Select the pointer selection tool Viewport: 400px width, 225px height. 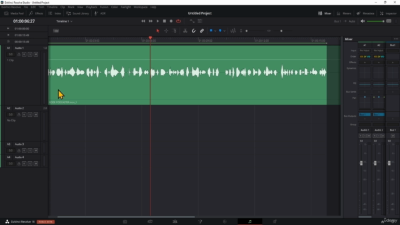157,31
